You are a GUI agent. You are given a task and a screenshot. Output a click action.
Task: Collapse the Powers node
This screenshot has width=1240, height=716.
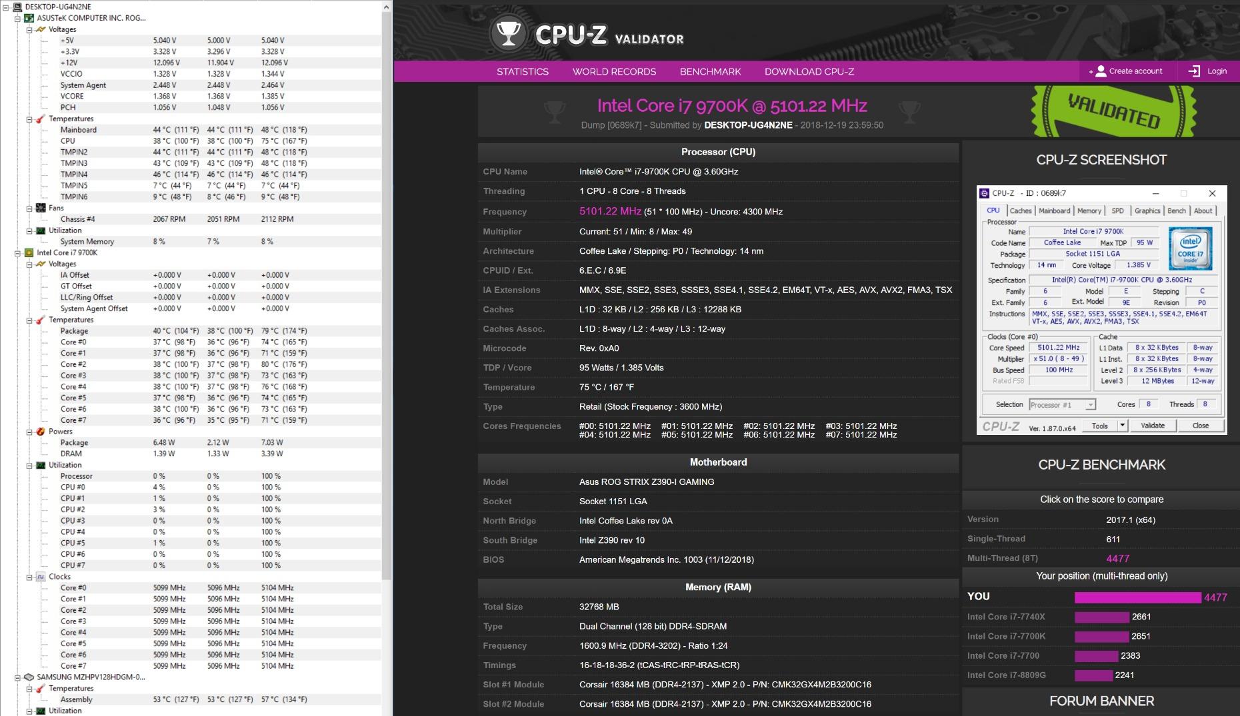click(29, 432)
